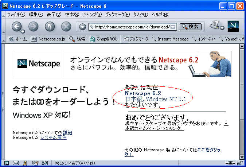Click the Netscape 6.2 banner with woman photo
The image size is (246, 167).
148,64
